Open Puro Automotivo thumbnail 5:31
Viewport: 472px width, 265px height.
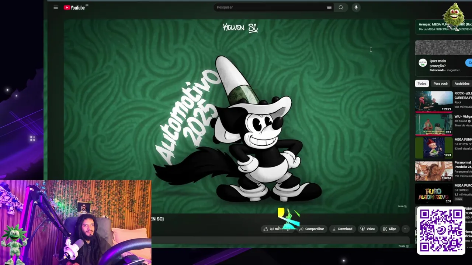tap(434, 194)
